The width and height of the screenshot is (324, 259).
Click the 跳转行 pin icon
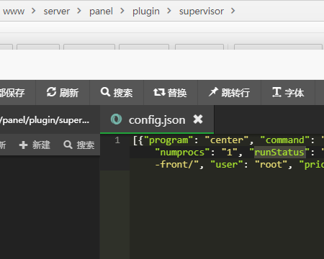point(213,92)
